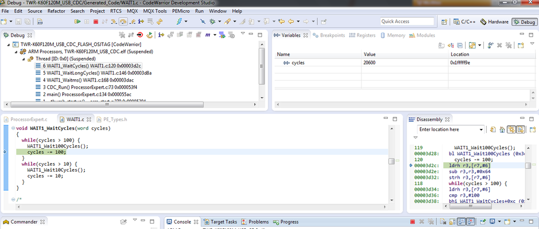This screenshot has height=229, width=539.
Task: Open the ProcessorExpert.c editor tab
Action: 25,119
